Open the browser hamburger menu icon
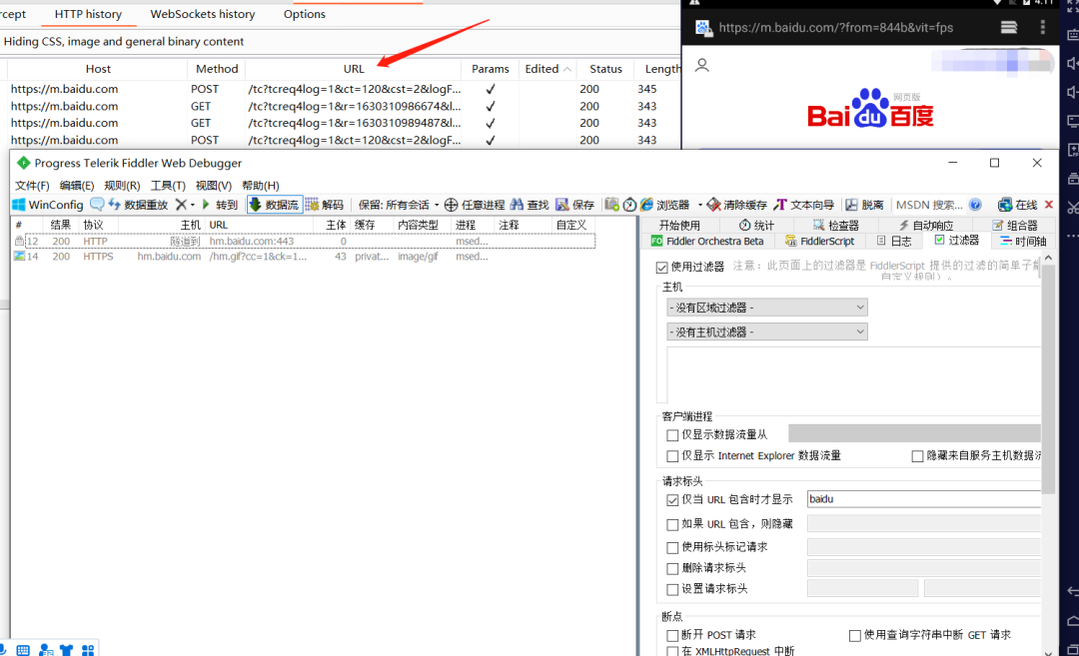 [x=1009, y=27]
